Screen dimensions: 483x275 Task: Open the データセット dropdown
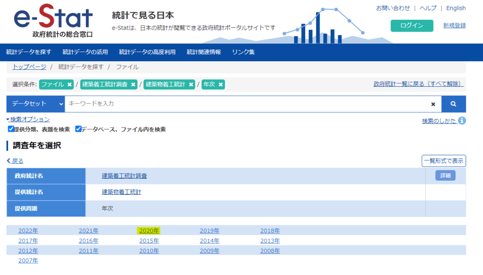[36, 104]
